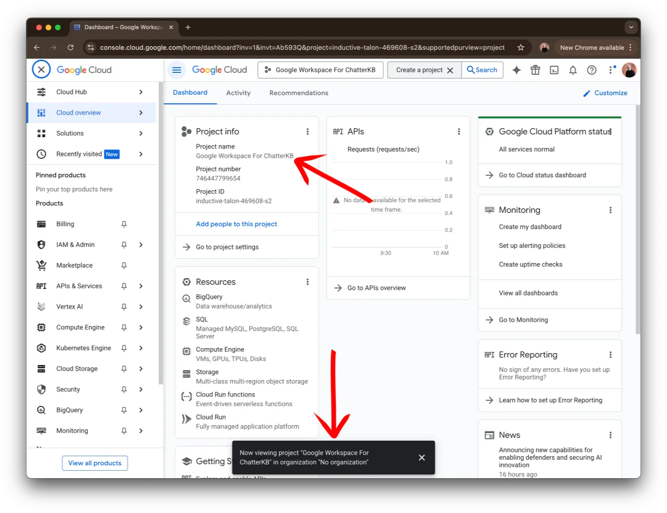
Task: Switch to the Activity tab
Action: click(x=238, y=93)
